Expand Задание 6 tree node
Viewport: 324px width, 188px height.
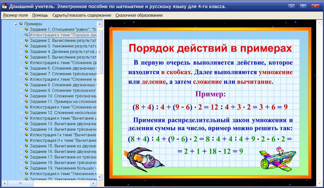pyautogui.click(x=21, y=68)
